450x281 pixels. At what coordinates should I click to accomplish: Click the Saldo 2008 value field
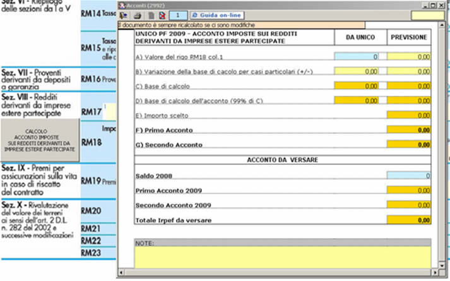point(409,175)
